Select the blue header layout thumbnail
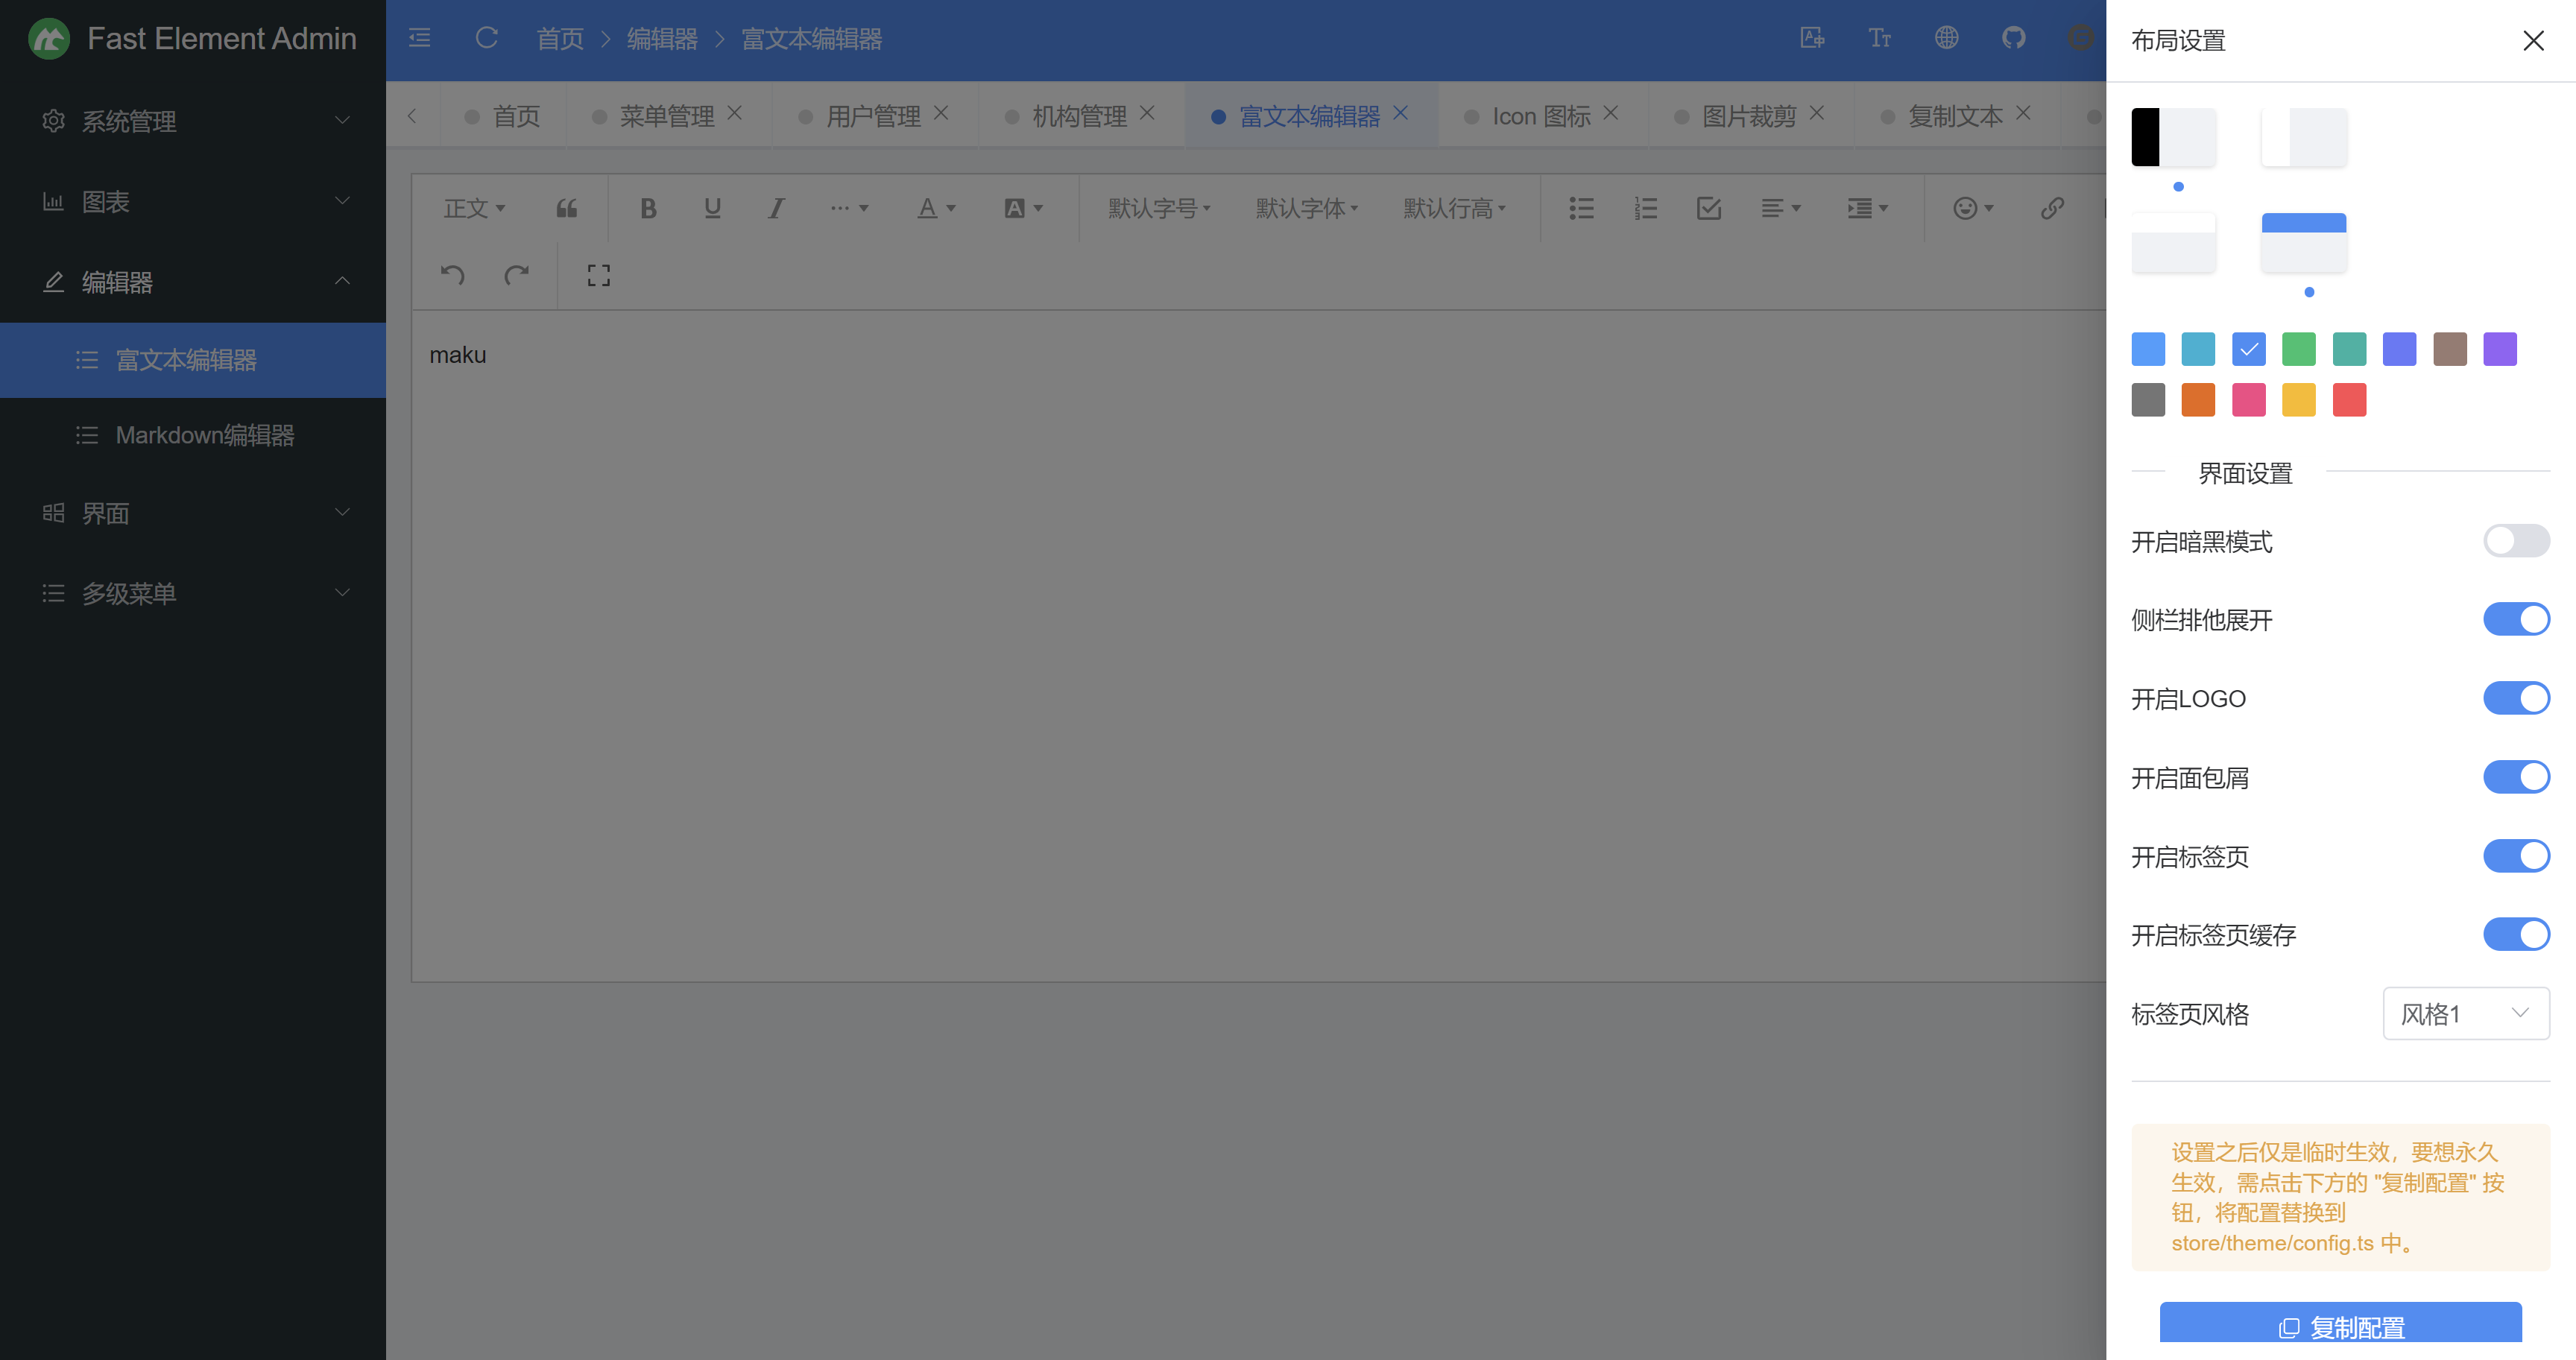2576x1360 pixels. tap(2304, 242)
